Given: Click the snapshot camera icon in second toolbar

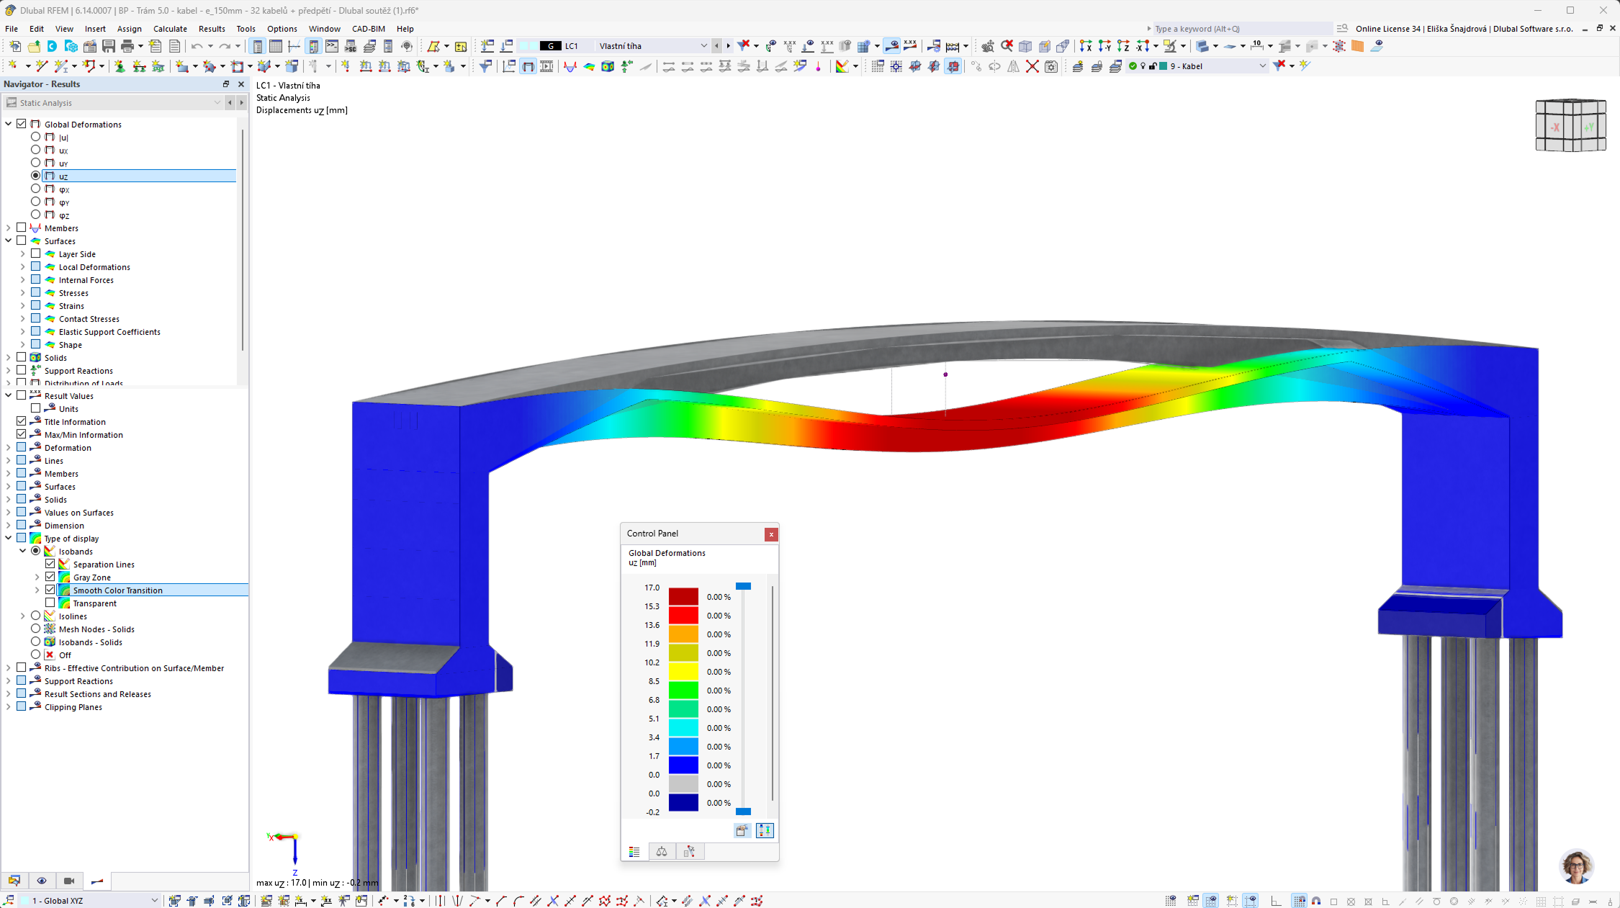Looking at the screenshot, I should click(x=1051, y=66).
